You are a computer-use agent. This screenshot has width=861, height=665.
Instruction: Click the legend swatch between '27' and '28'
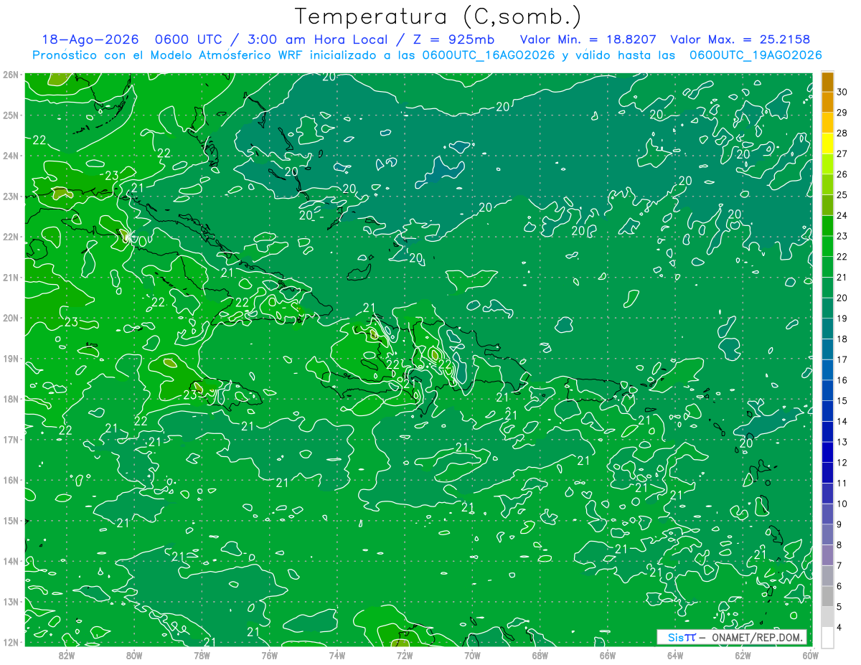point(827,143)
